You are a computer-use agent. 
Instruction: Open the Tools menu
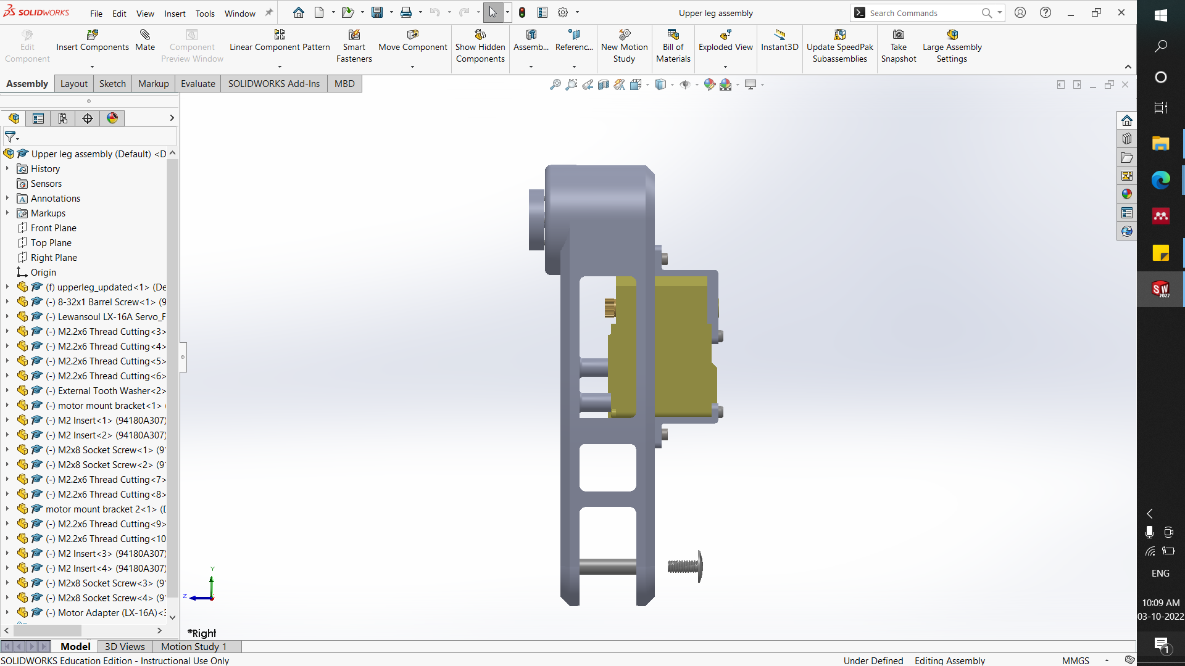click(205, 13)
